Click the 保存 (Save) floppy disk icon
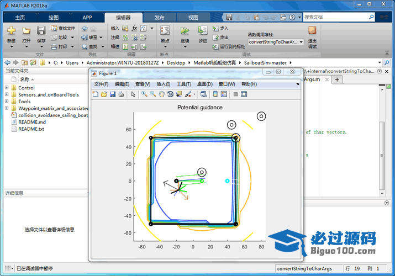This screenshot has width=395, height=276. (x=41, y=30)
